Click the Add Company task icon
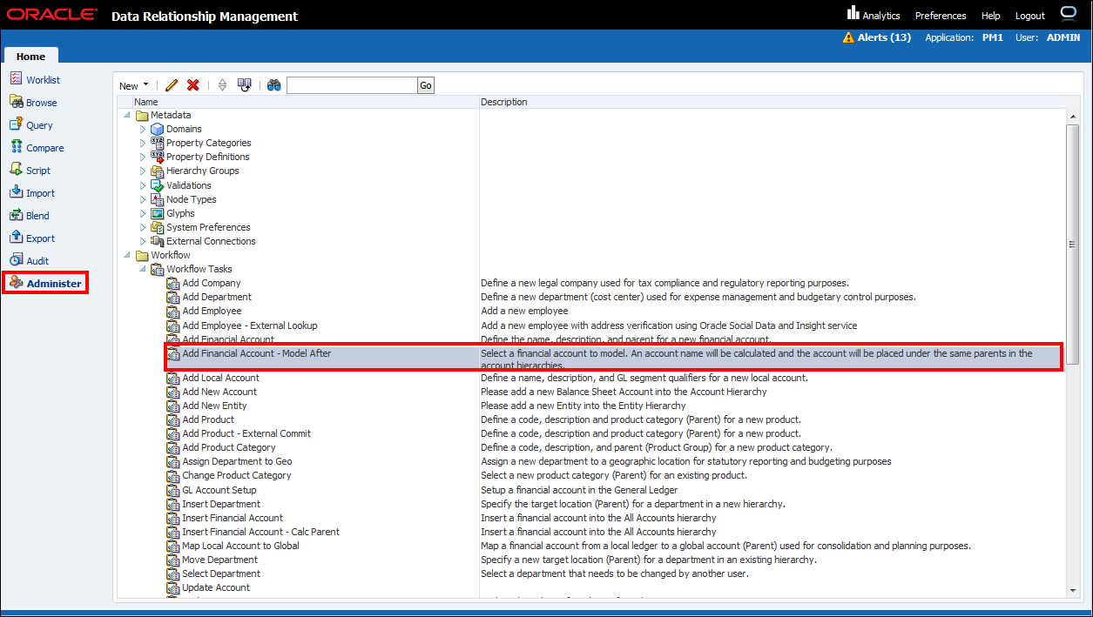The image size is (1093, 617). click(x=173, y=284)
